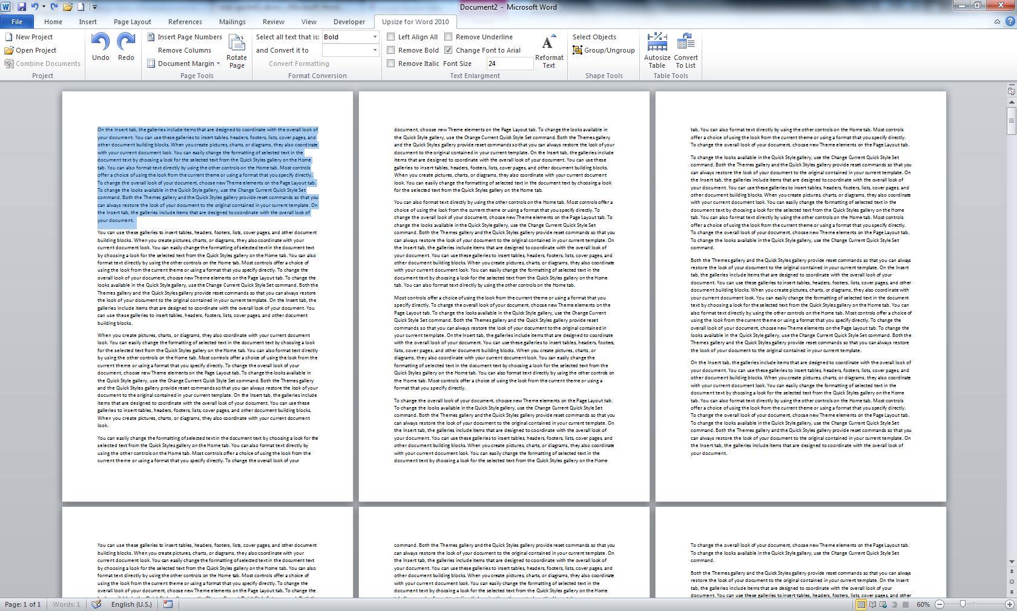Viewport: 1017px width, 611px height.
Task: Switch to Outline view icon
Action: coord(895,604)
